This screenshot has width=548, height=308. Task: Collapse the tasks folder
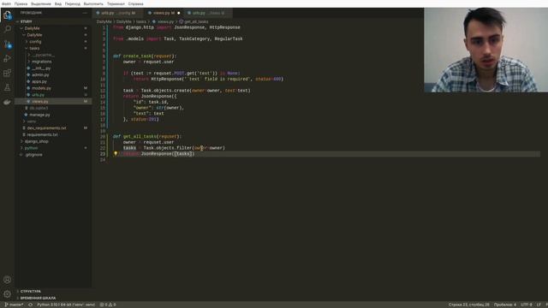point(34,48)
